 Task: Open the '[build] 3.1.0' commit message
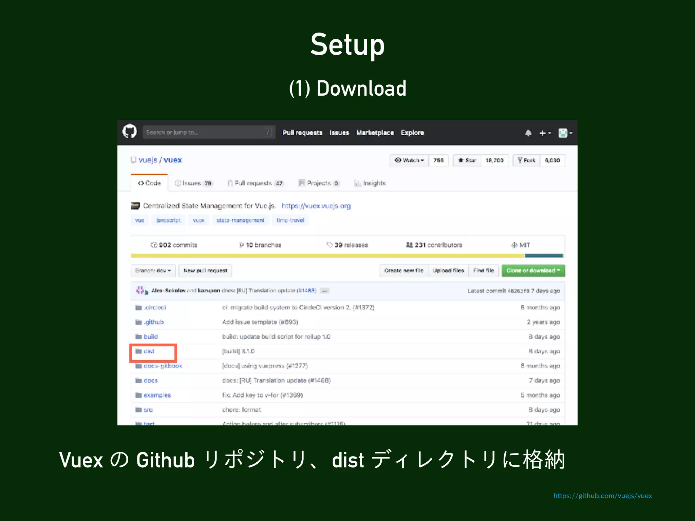pyautogui.click(x=238, y=351)
